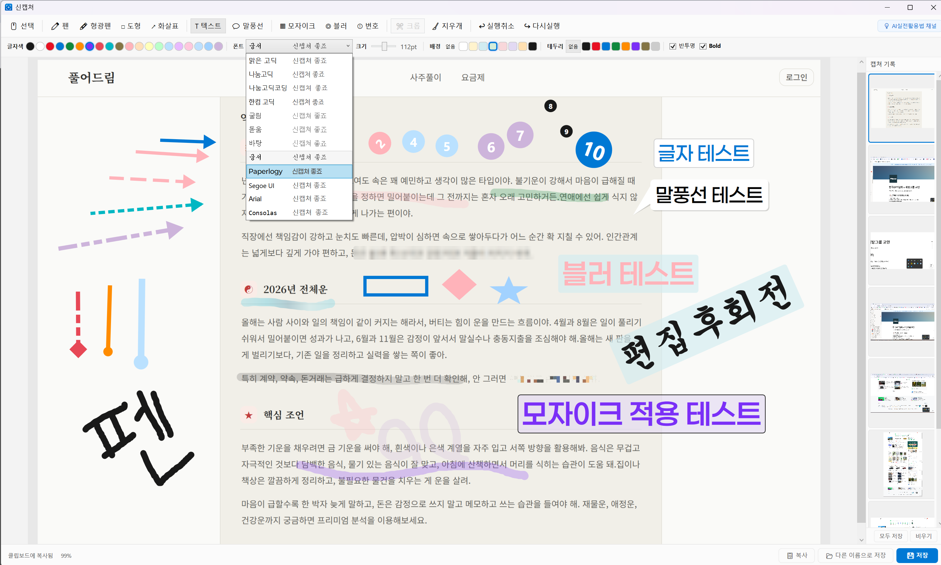Activate the 블러 blur tool

[336, 26]
